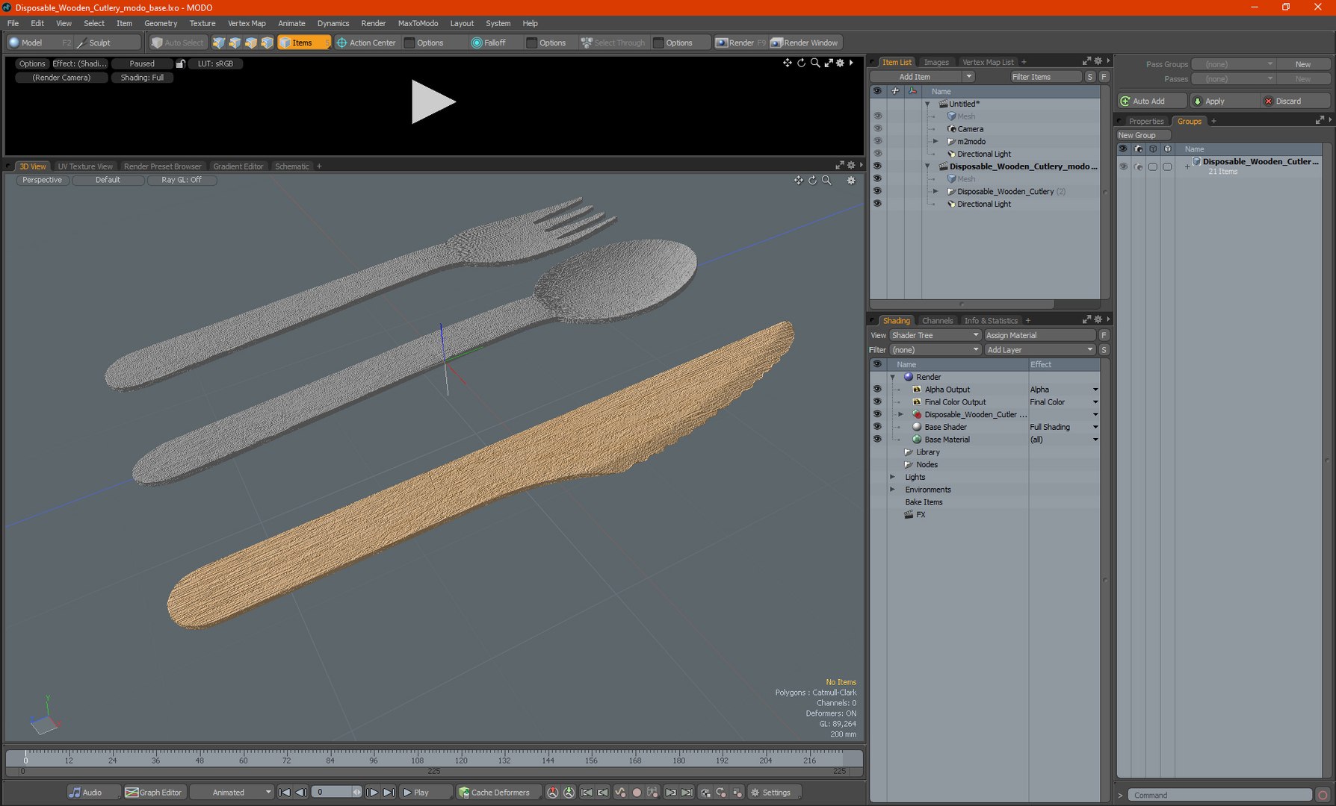Click the Assign Material button

point(1039,335)
